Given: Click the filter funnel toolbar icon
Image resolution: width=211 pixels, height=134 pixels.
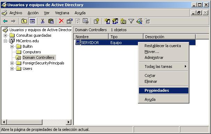Looking at the screenshot, I should pyautogui.click(x=131, y=21).
